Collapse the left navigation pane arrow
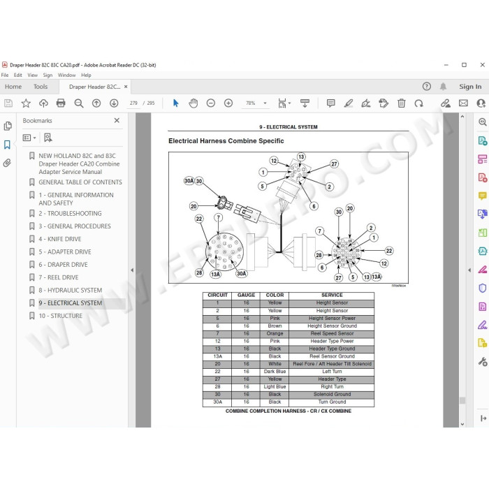489x489 pixels. 132,270
